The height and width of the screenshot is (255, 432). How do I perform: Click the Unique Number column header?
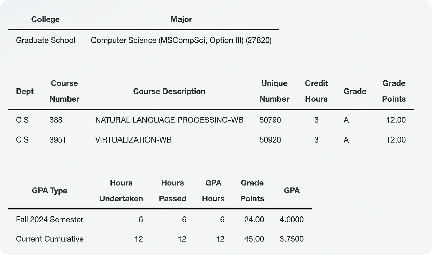point(274,91)
